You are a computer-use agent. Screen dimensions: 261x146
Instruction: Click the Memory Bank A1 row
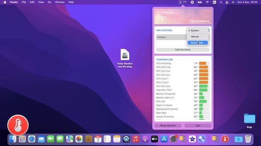coord(183,98)
